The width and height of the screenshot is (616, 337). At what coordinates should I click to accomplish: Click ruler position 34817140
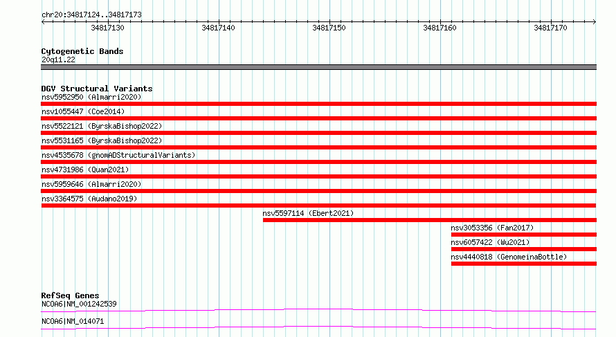(x=218, y=28)
